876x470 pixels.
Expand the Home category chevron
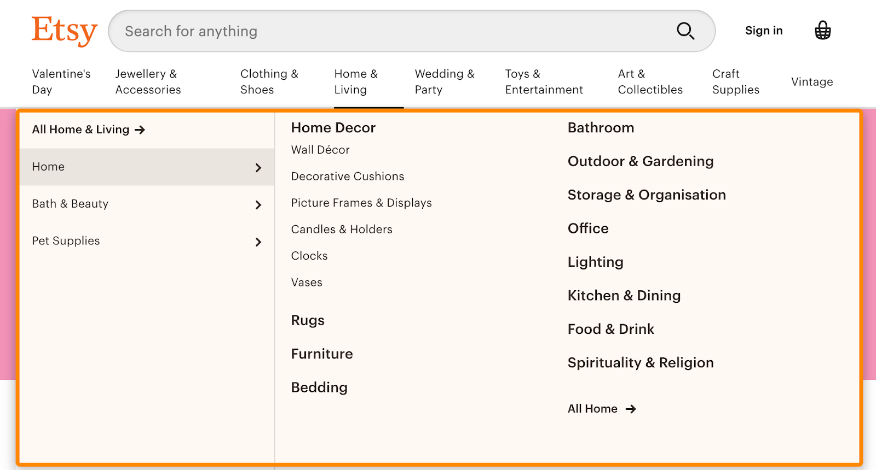[x=258, y=168]
